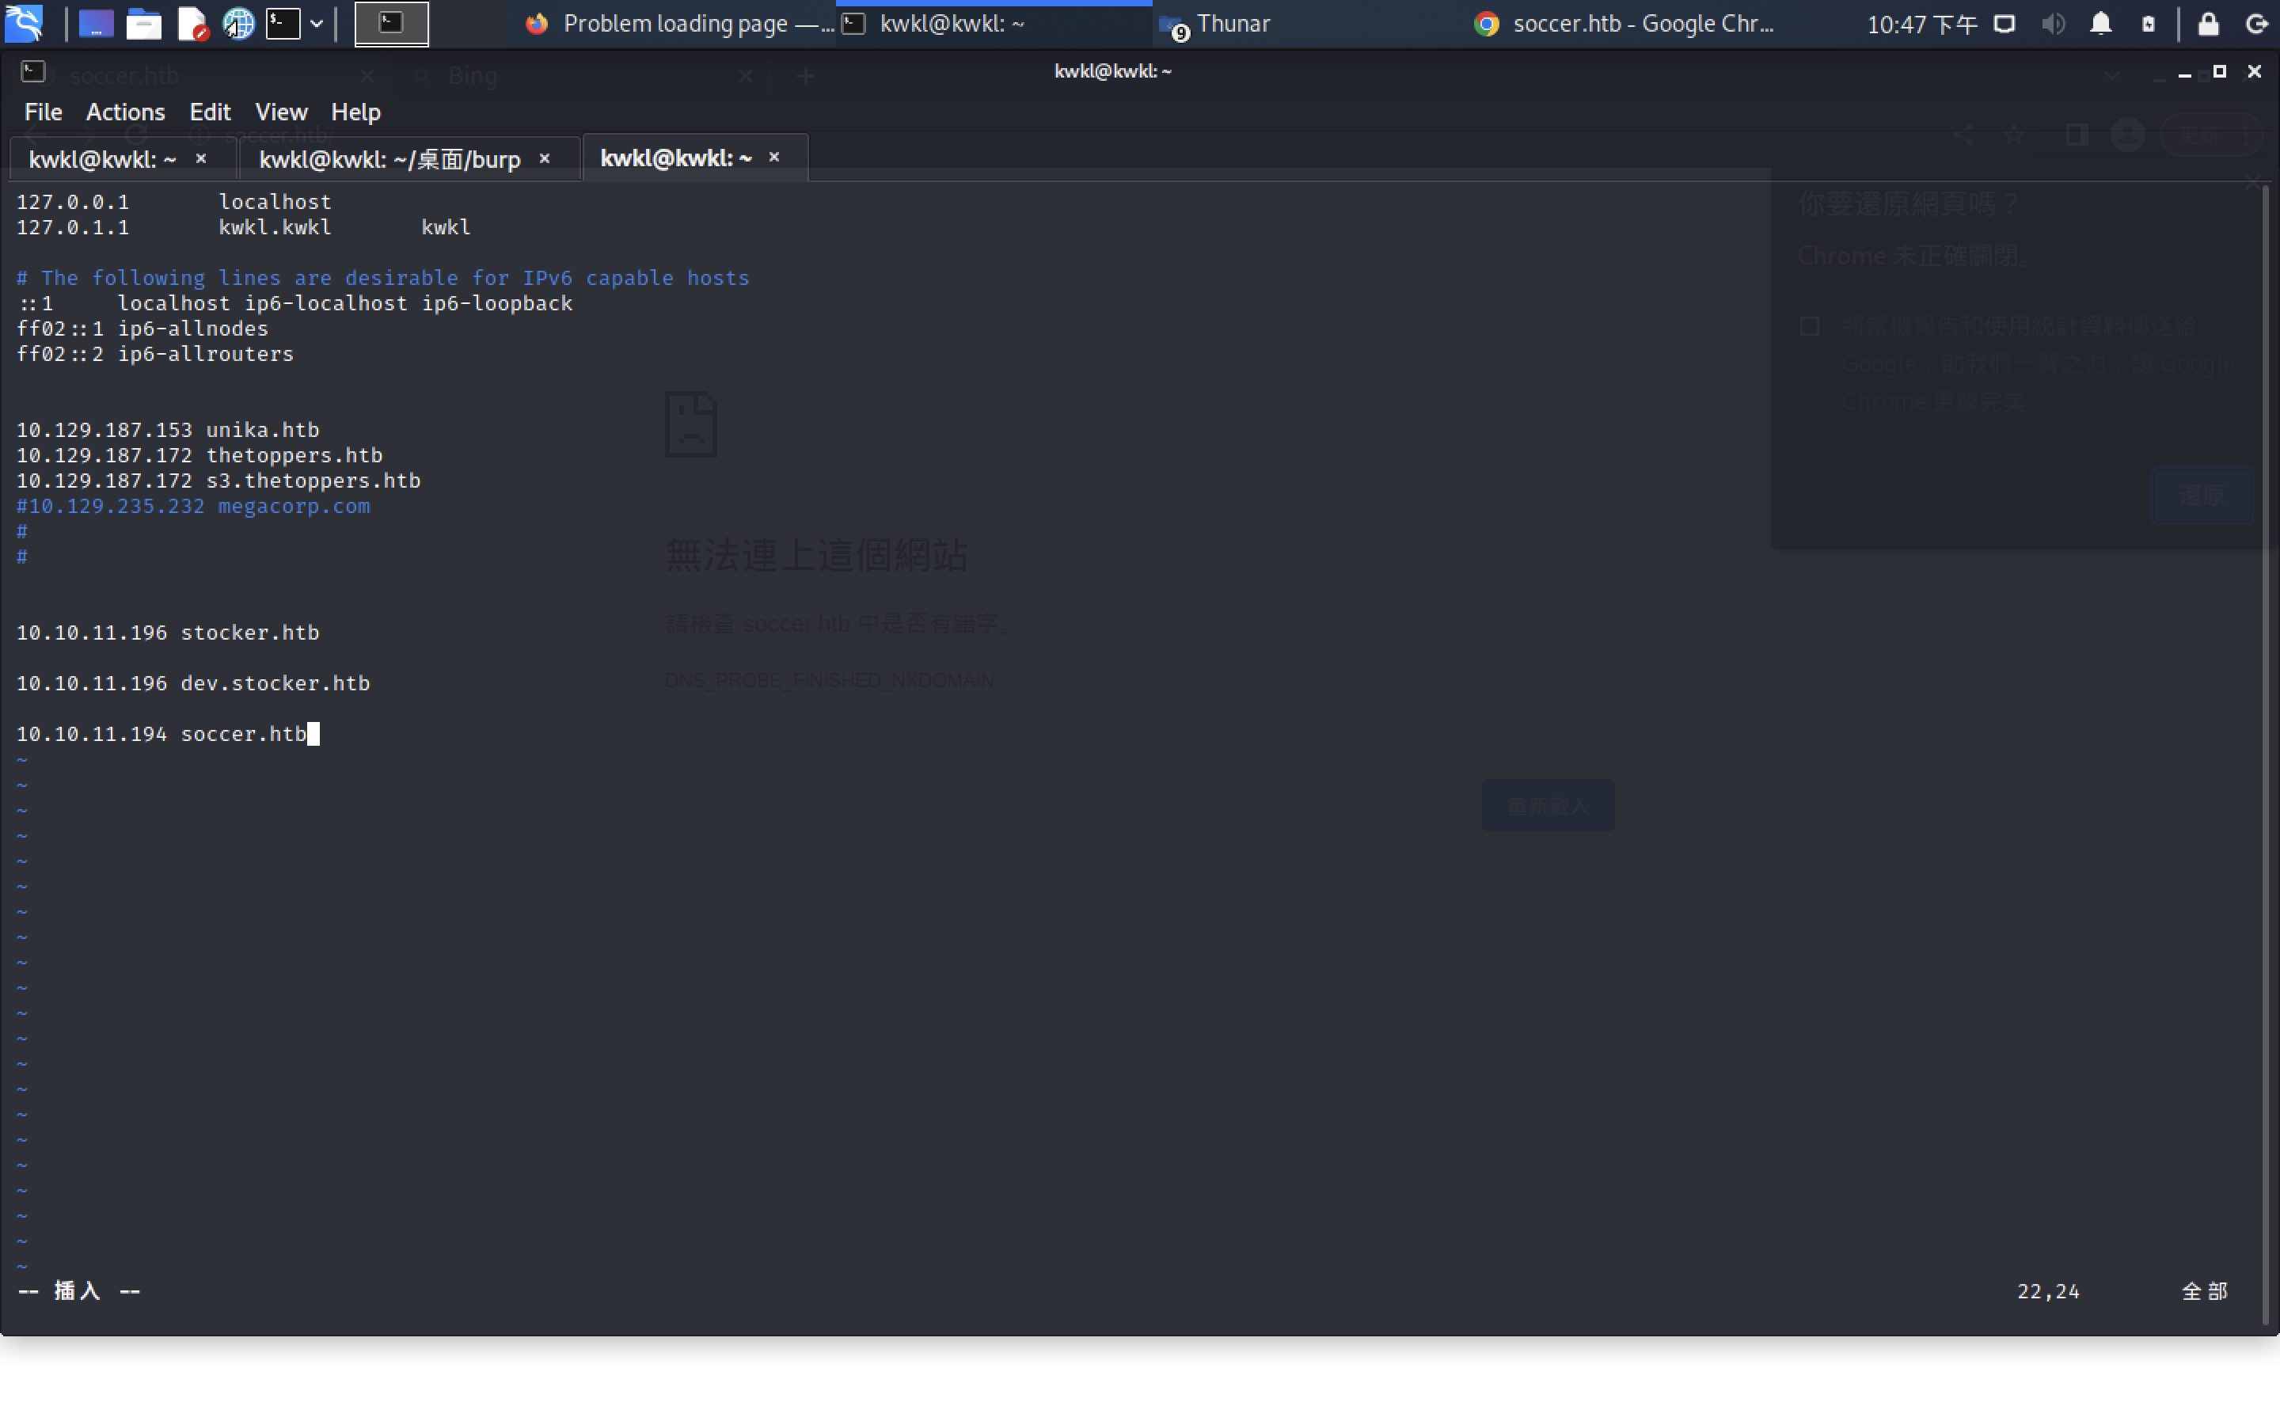Click the show desktop panel icon
This screenshot has width=2280, height=1425.
click(x=95, y=24)
